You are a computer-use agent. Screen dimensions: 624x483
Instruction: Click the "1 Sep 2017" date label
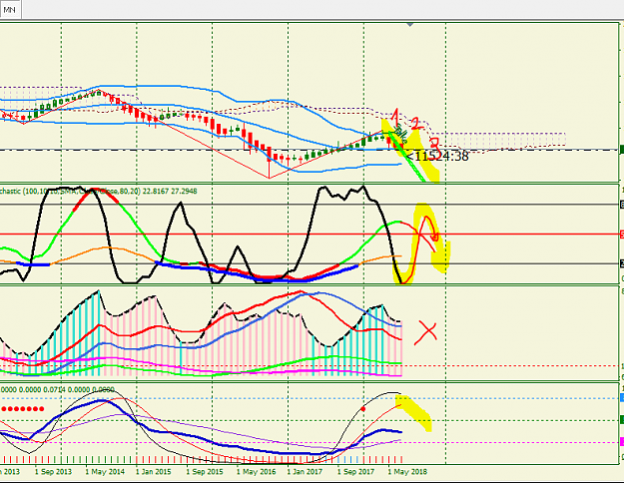[x=355, y=472]
